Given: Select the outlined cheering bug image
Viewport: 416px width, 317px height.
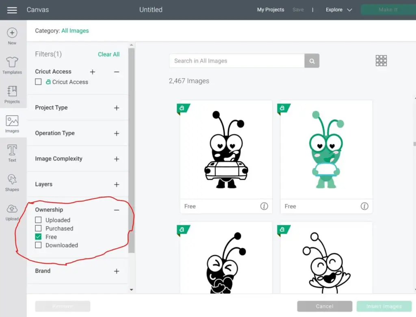Looking at the screenshot, I should [x=326, y=258].
